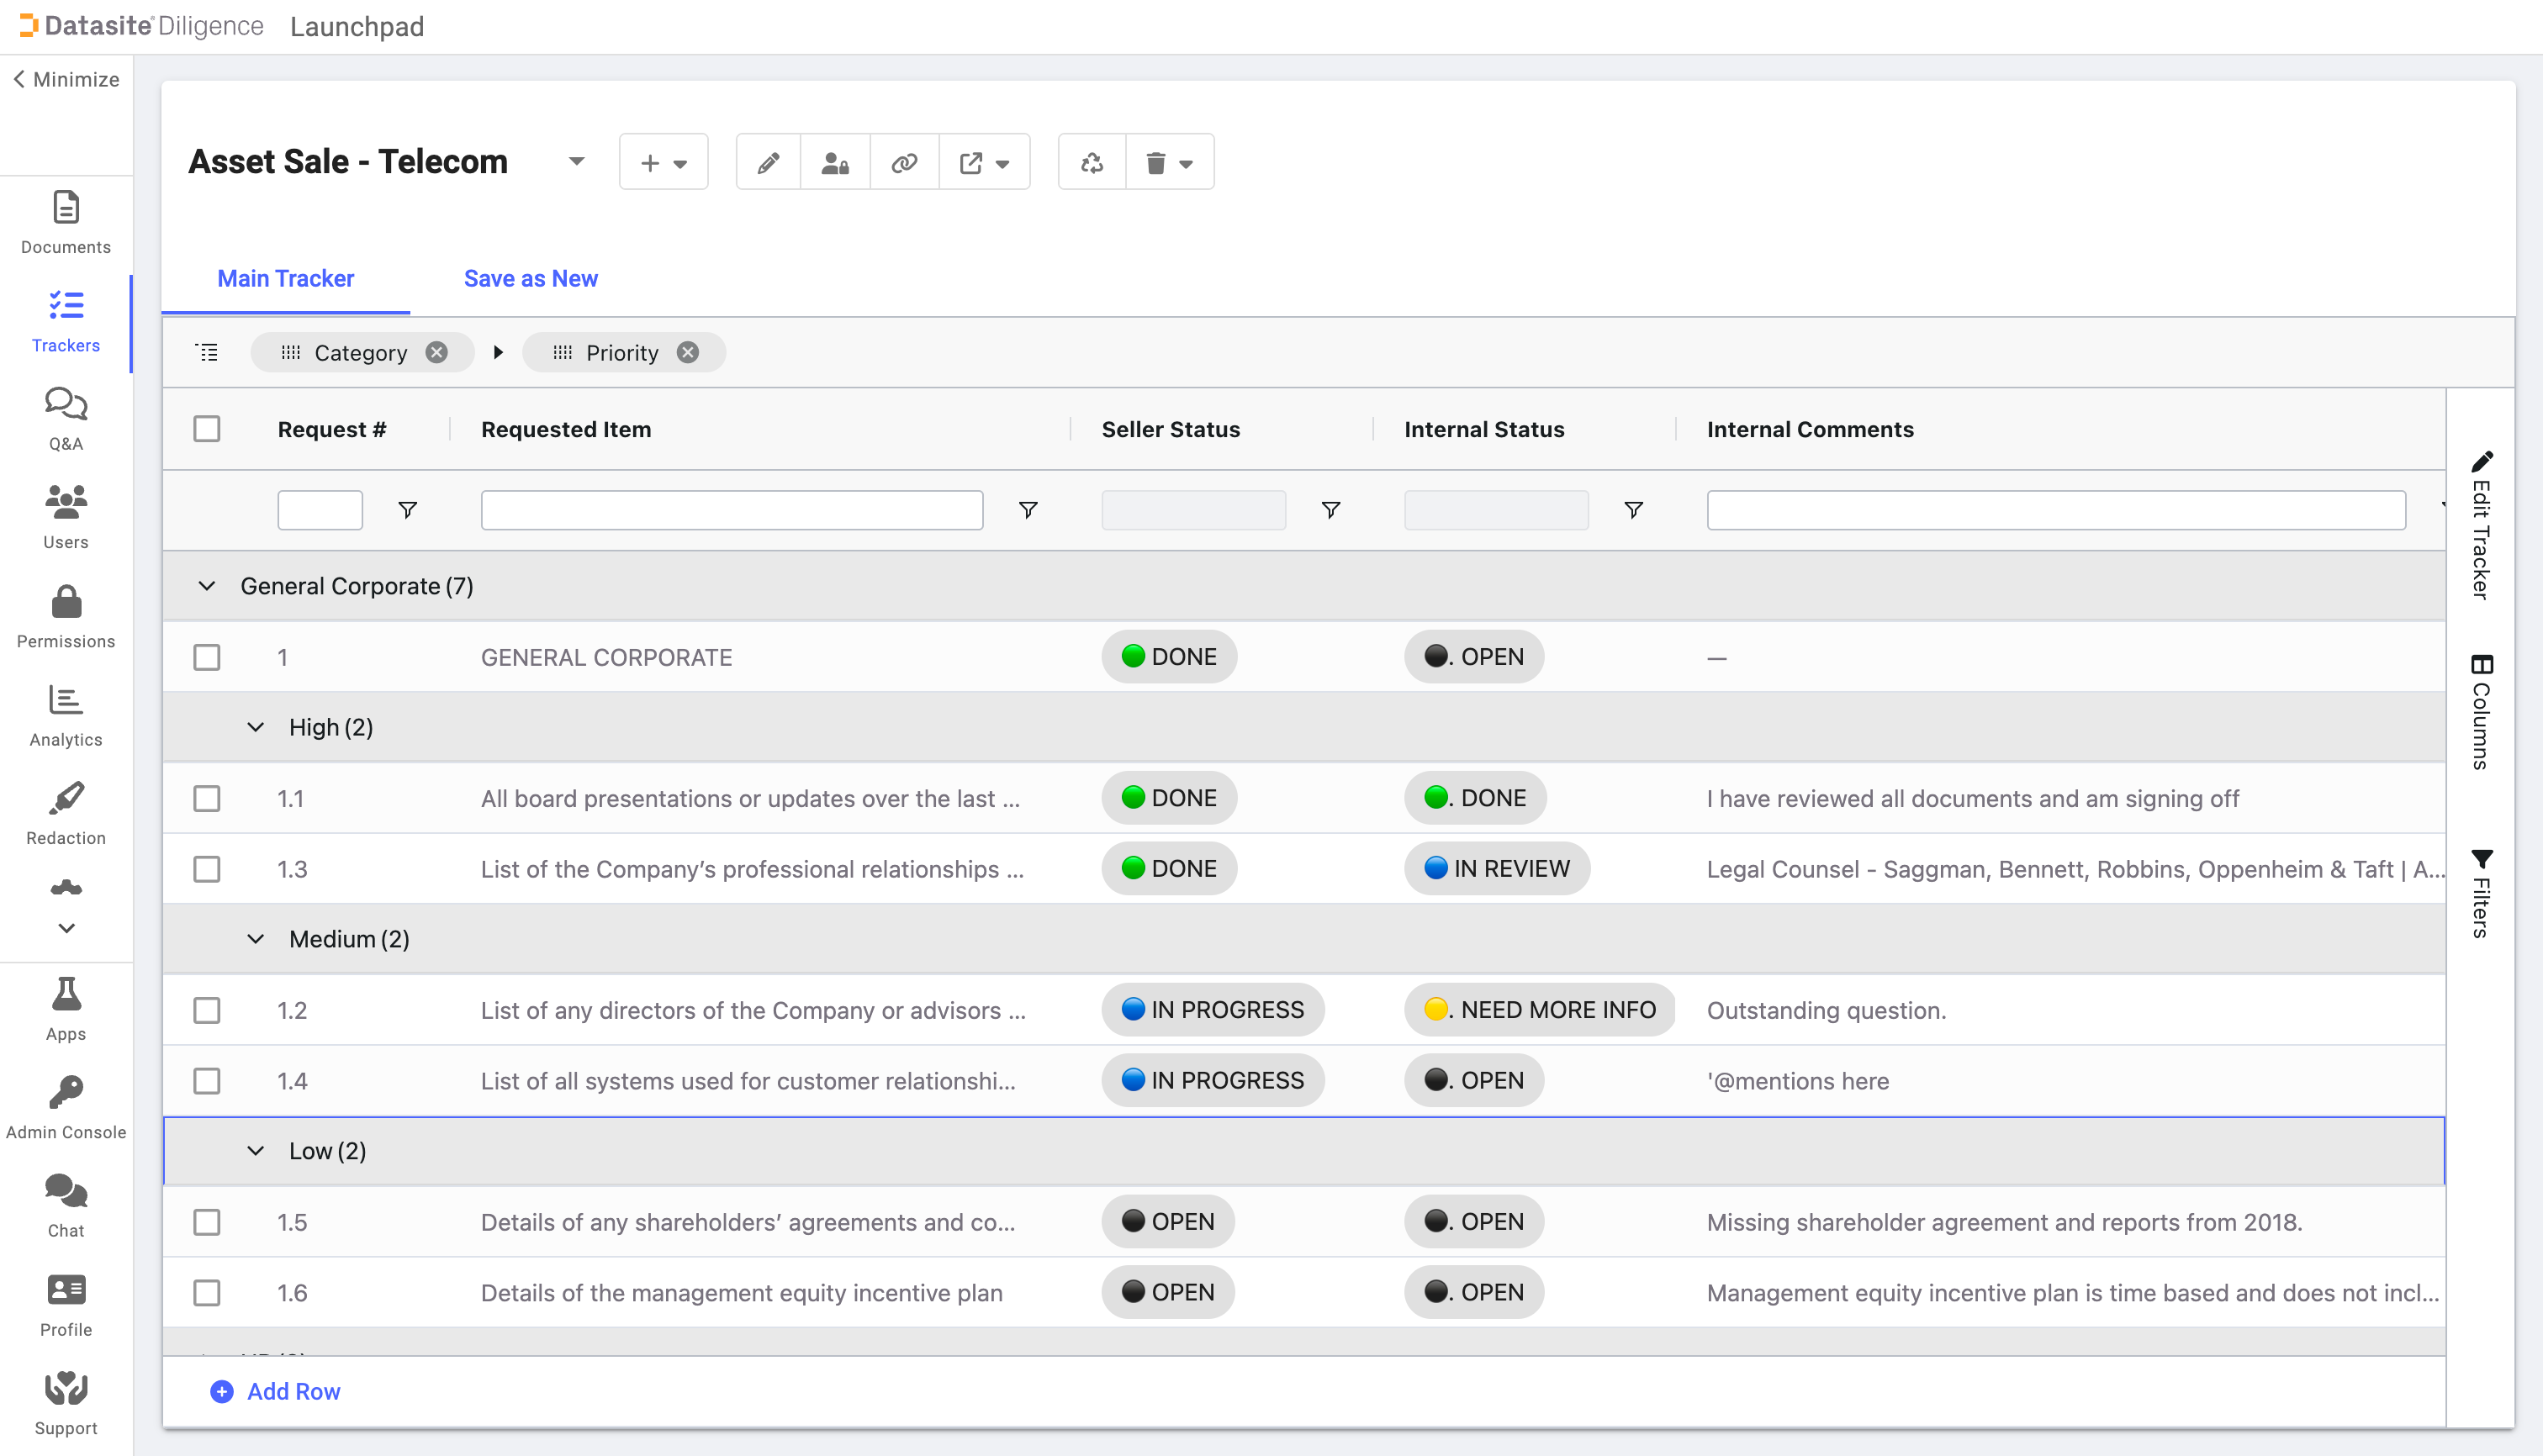Select the Main Tracker tab
The width and height of the screenshot is (2543, 1456).
click(x=286, y=279)
